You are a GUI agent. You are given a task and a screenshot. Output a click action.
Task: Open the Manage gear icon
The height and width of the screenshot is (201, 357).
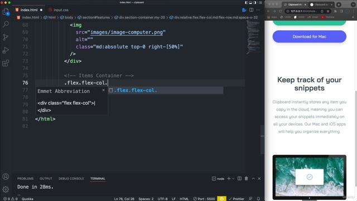tap(6, 189)
